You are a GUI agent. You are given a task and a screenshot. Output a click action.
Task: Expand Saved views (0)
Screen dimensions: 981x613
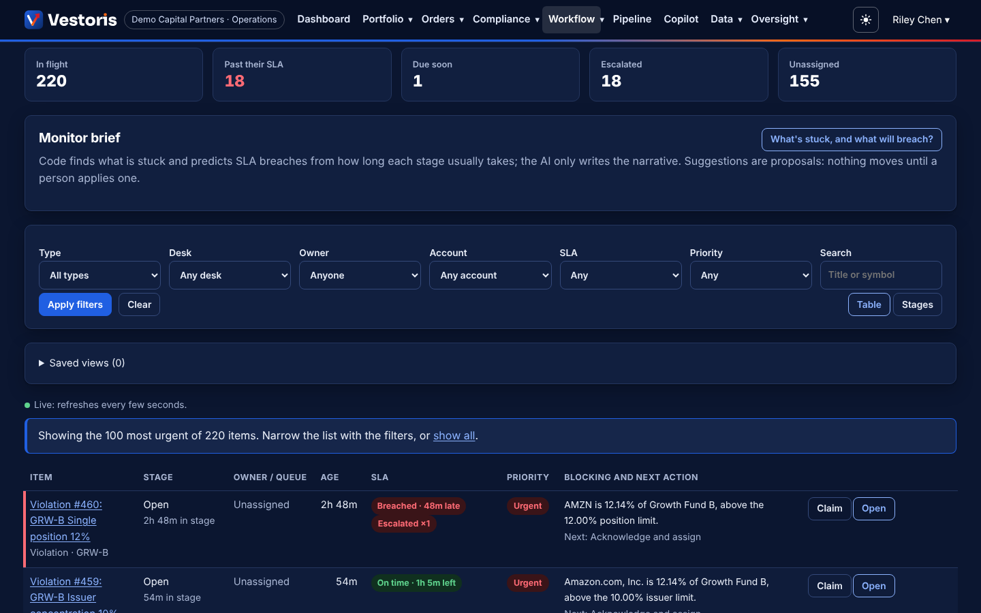coord(82,363)
